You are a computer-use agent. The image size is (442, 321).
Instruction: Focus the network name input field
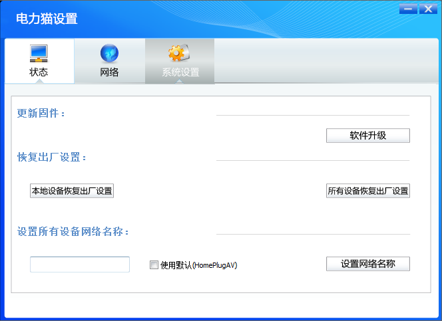(x=80, y=265)
